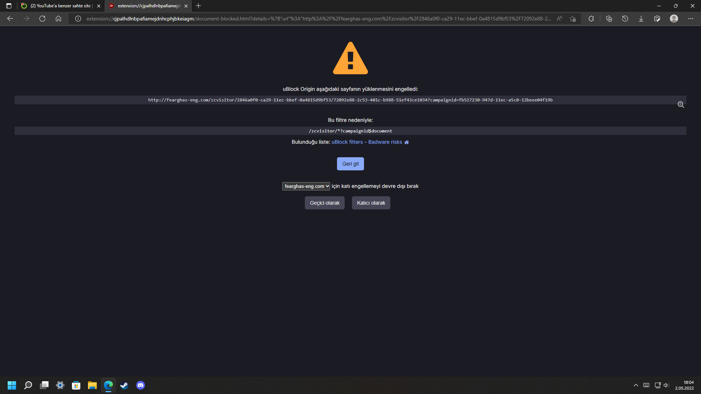Switch to the YouTube'a benzer sahte site tab
701x394 pixels.
(60, 6)
